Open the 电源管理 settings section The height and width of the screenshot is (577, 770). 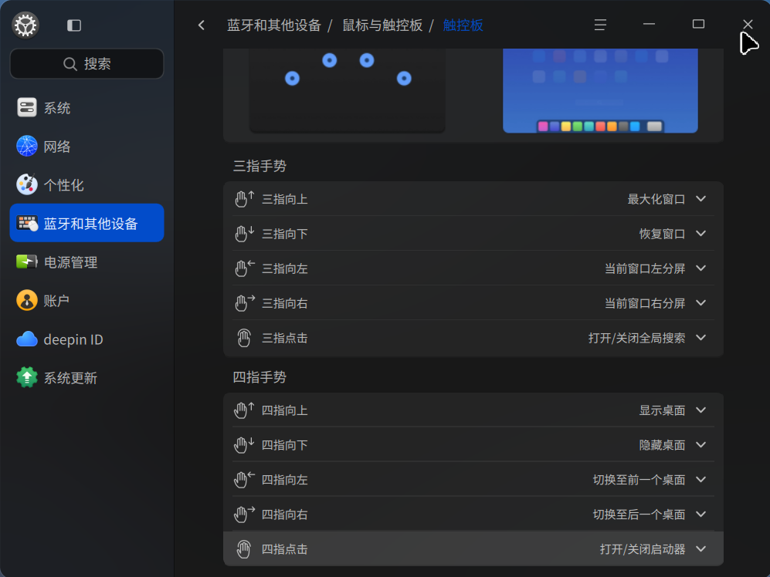point(87,262)
